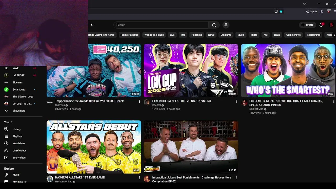The height and width of the screenshot is (189, 336).
Task: Click the browser Sign in button
Action: [312, 11]
